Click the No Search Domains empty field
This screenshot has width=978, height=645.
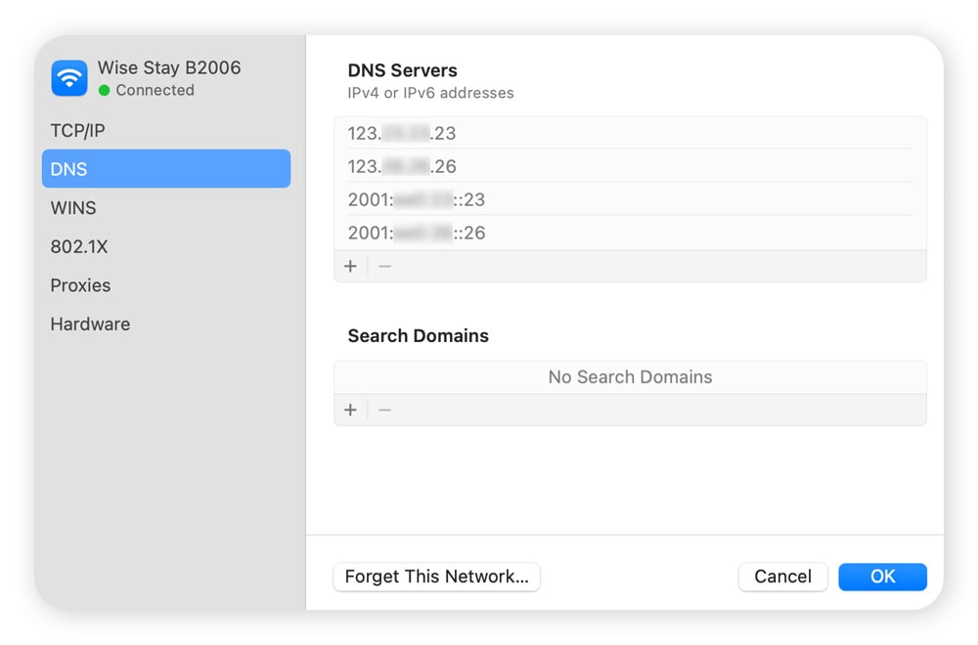630,376
